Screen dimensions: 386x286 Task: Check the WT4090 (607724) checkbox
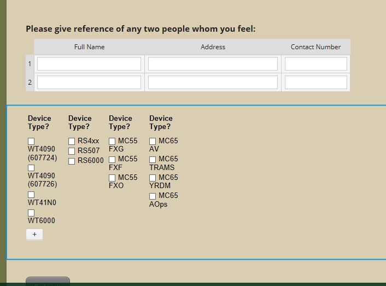[31, 141]
